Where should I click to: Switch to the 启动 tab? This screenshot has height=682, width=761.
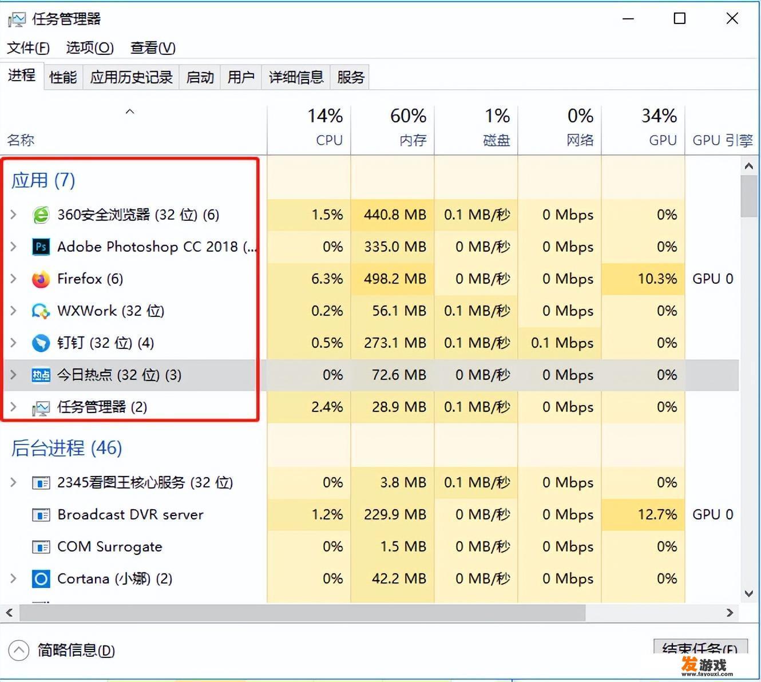coord(200,77)
